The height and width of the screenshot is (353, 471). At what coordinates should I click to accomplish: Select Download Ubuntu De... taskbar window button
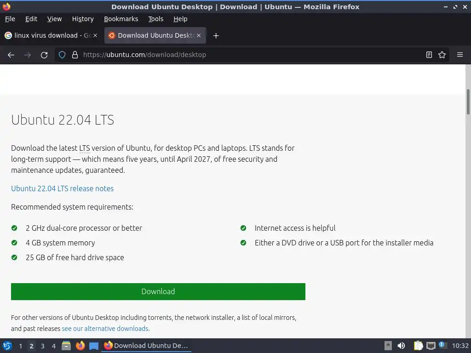click(x=146, y=346)
